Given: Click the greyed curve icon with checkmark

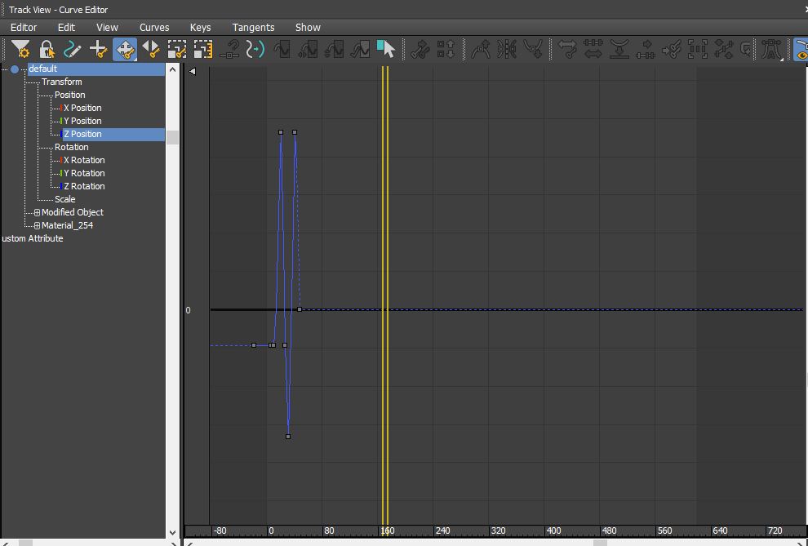Looking at the screenshot, I should click(360, 50).
